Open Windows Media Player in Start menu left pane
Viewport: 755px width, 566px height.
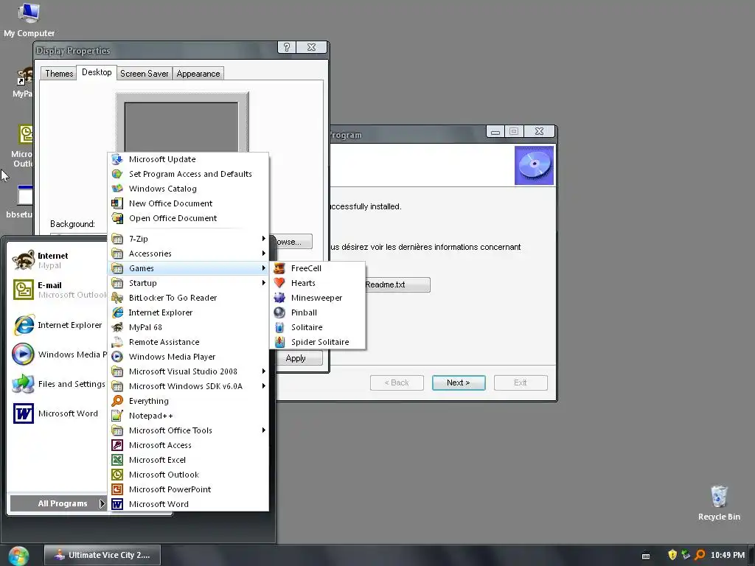(57, 354)
